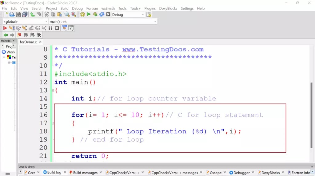Create a new file from toolbar

click(6, 14)
